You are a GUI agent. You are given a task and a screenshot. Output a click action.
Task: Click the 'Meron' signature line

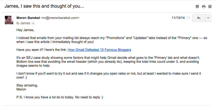coord(21,89)
